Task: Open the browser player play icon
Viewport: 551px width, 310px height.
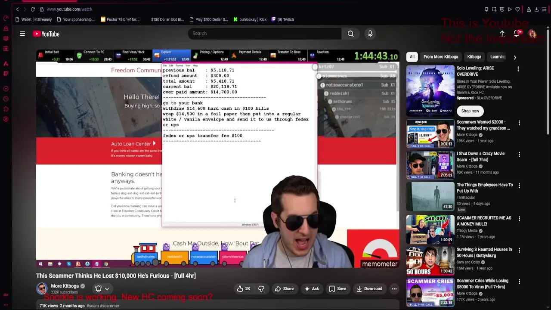Action: (510, 9)
